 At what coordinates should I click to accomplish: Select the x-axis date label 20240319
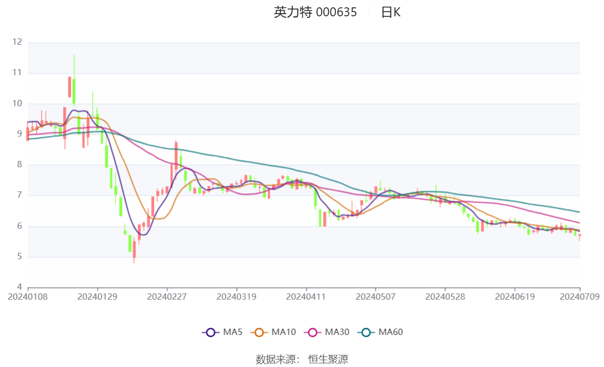click(x=237, y=297)
